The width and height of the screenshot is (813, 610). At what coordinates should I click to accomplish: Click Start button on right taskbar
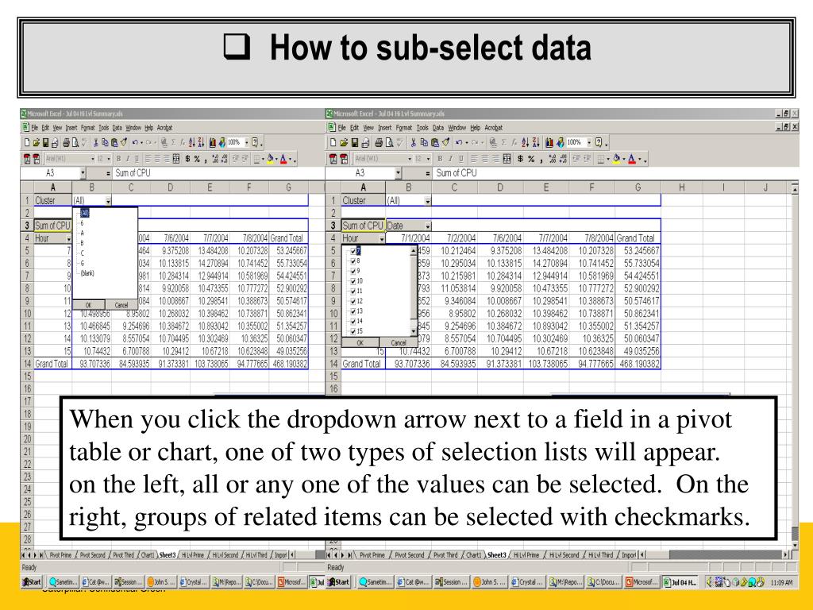[338, 582]
